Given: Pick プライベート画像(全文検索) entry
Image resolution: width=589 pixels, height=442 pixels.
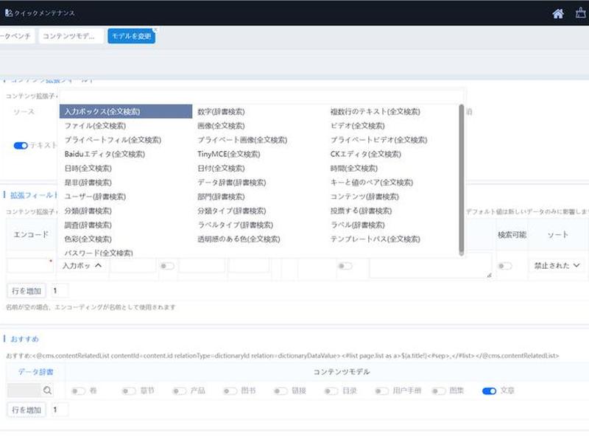Looking at the screenshot, I should coord(242,140).
